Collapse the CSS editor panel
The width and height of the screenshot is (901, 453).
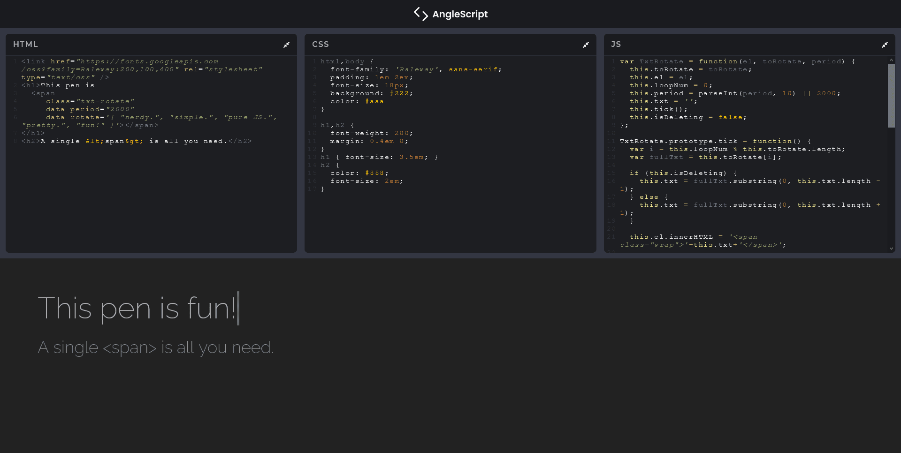(x=586, y=45)
